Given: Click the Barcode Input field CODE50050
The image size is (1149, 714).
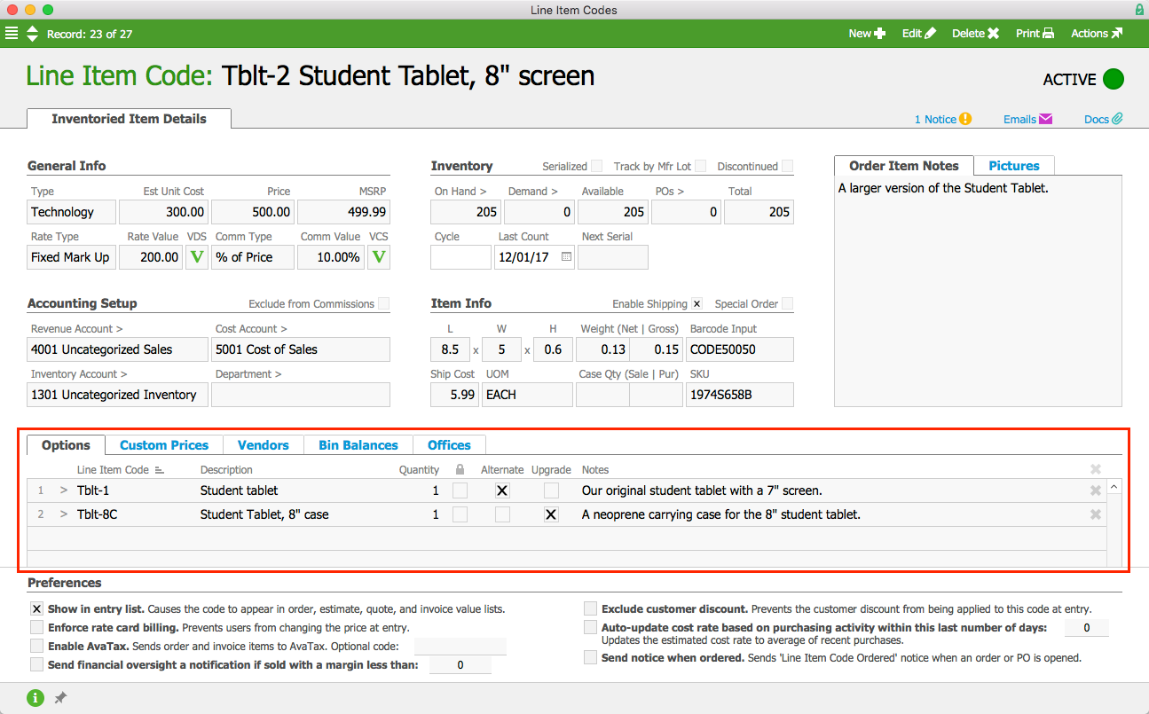Looking at the screenshot, I should pos(740,349).
